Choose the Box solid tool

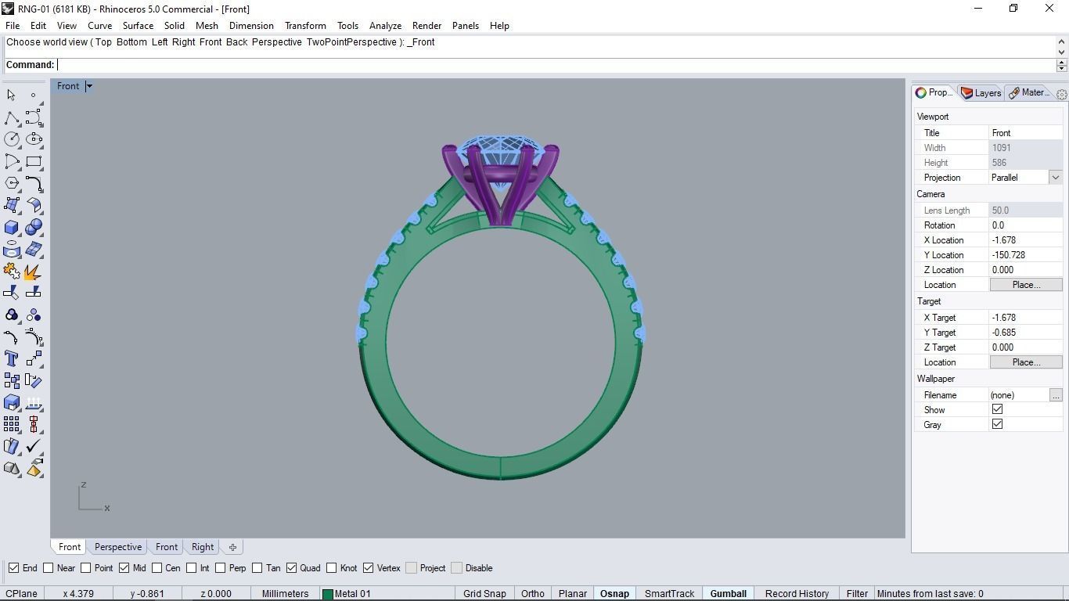point(11,227)
